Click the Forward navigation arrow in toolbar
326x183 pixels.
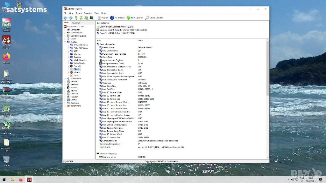(71, 18)
